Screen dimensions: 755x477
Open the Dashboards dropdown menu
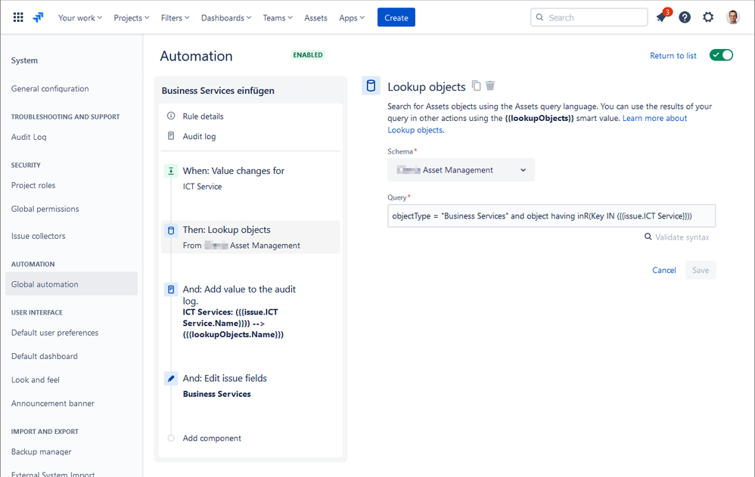[x=226, y=18]
